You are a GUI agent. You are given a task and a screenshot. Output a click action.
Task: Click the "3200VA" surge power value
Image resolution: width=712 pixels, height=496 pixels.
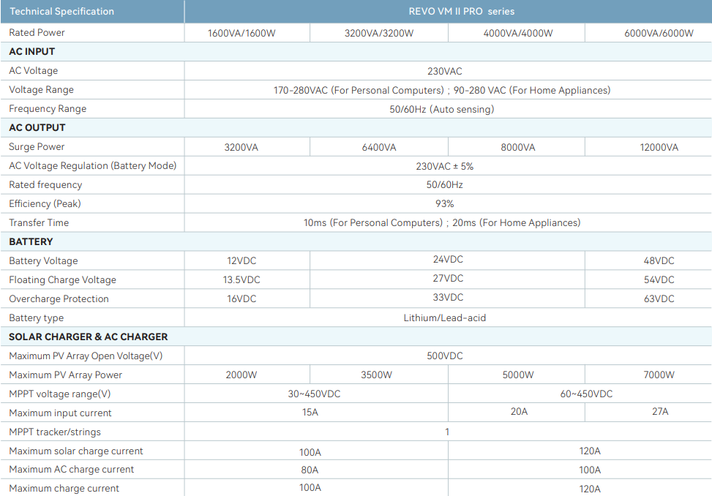point(241,148)
